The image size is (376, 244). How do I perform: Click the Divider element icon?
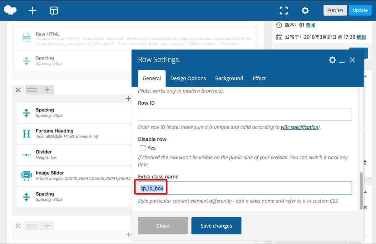pos(26,155)
